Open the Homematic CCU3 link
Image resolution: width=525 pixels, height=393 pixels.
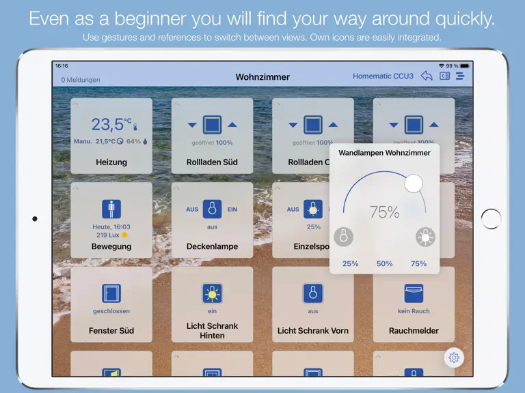point(383,76)
